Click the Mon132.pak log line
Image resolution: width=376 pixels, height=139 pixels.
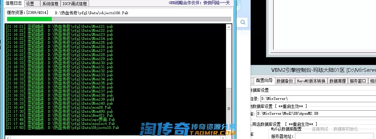59,71
